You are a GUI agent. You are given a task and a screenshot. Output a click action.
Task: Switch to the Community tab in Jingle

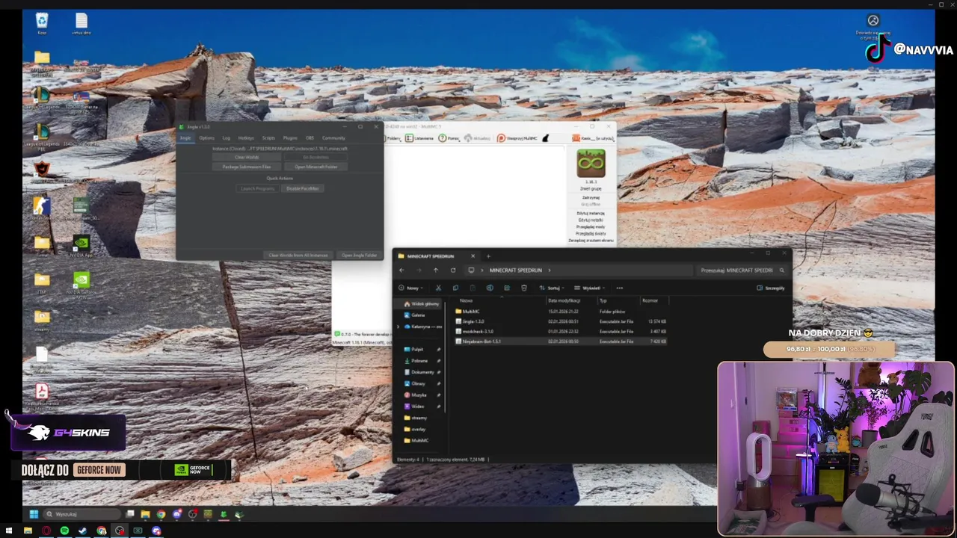click(333, 137)
